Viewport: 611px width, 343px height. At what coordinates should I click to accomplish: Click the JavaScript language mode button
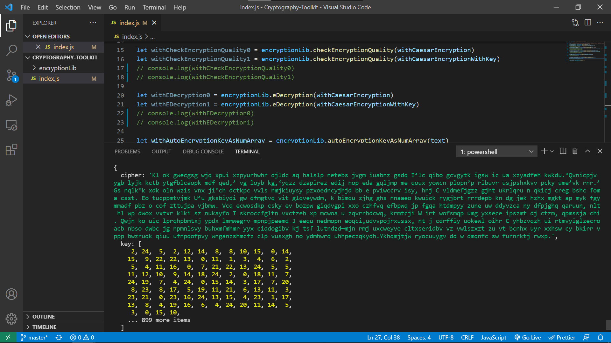coord(493,338)
